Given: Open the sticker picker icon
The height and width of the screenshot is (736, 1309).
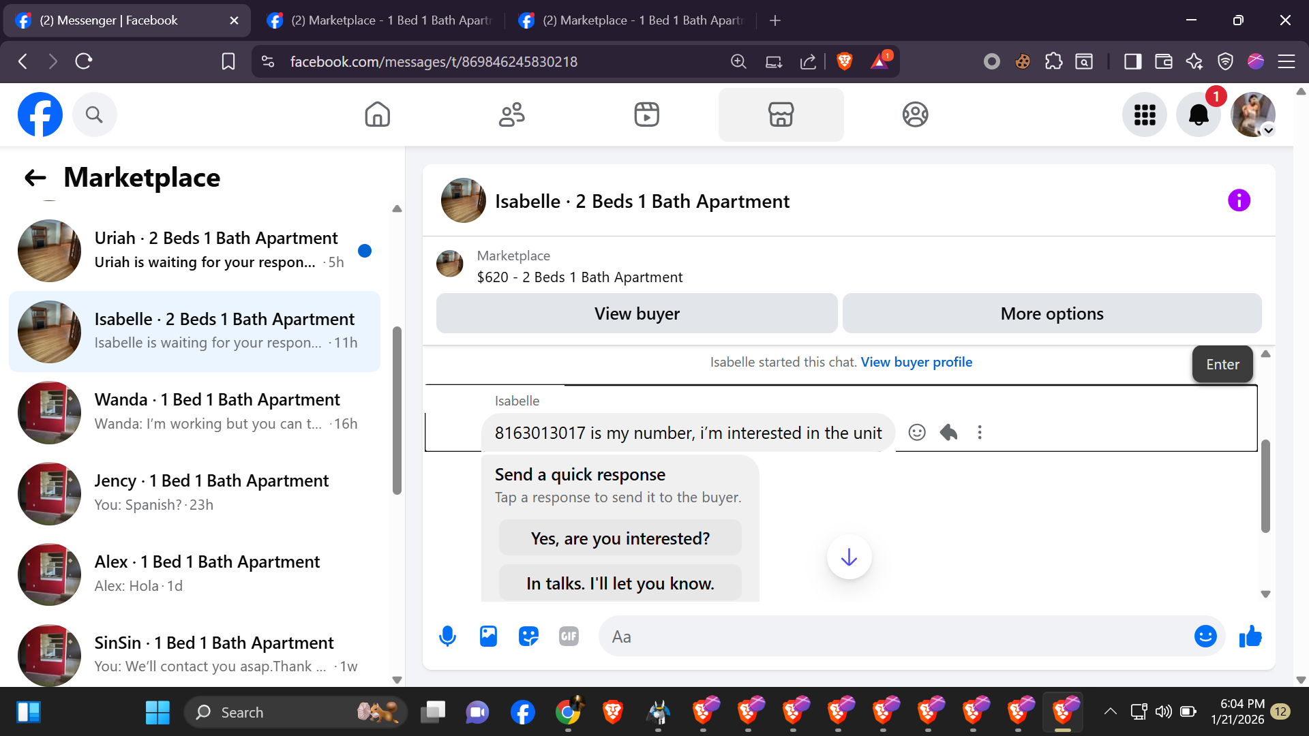Looking at the screenshot, I should pyautogui.click(x=528, y=637).
